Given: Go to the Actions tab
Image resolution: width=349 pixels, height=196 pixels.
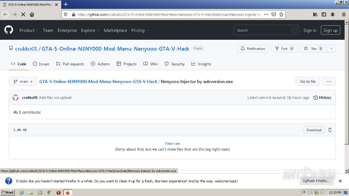Looking at the screenshot, I should coord(100,64).
